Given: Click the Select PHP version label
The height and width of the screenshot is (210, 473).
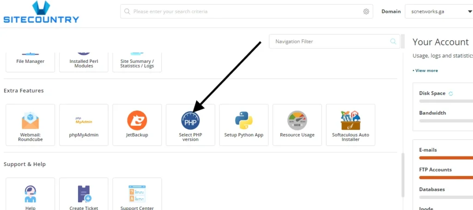Looking at the screenshot, I should tap(190, 137).
